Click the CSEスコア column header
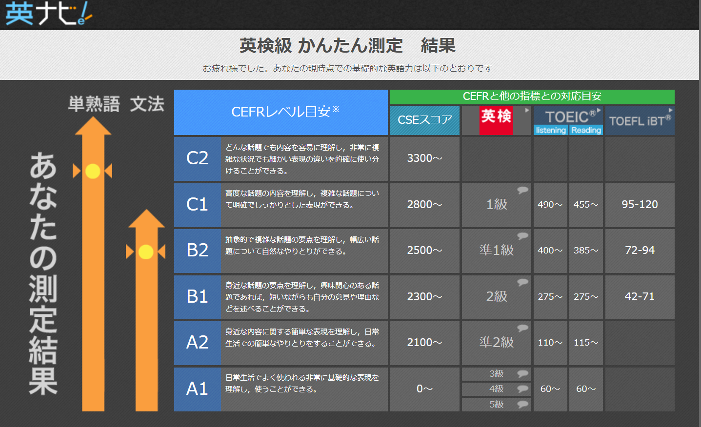Viewport: 701px width, 427px height. click(424, 120)
